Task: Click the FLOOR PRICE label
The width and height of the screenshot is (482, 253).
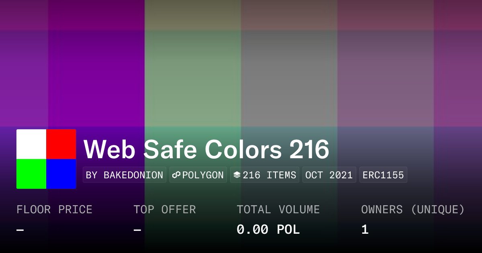Action: tap(54, 210)
